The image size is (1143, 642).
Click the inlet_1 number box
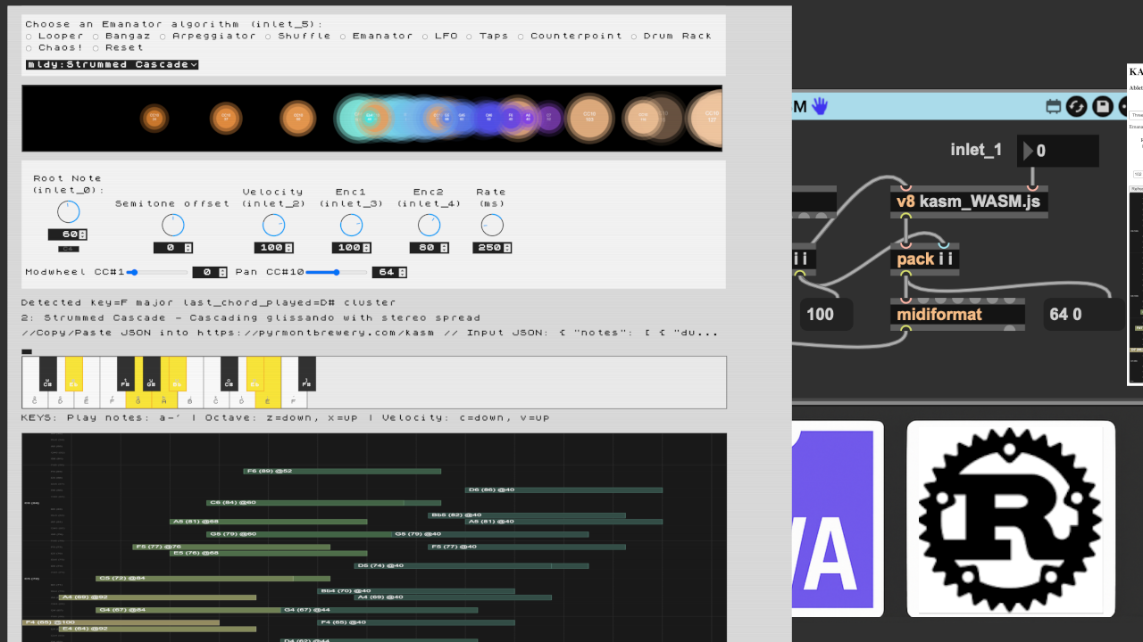coord(1058,151)
